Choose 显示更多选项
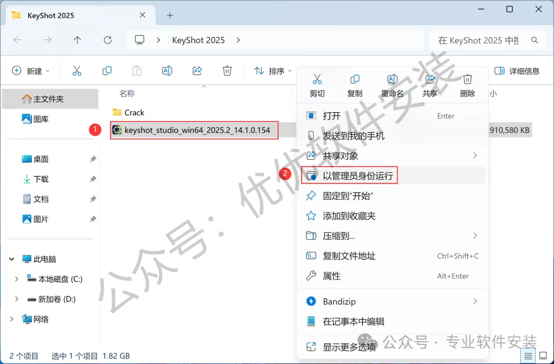 [x=392, y=347]
